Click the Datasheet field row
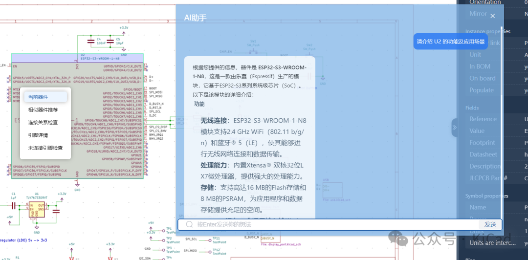This screenshot has width=528, height=260. click(497, 154)
